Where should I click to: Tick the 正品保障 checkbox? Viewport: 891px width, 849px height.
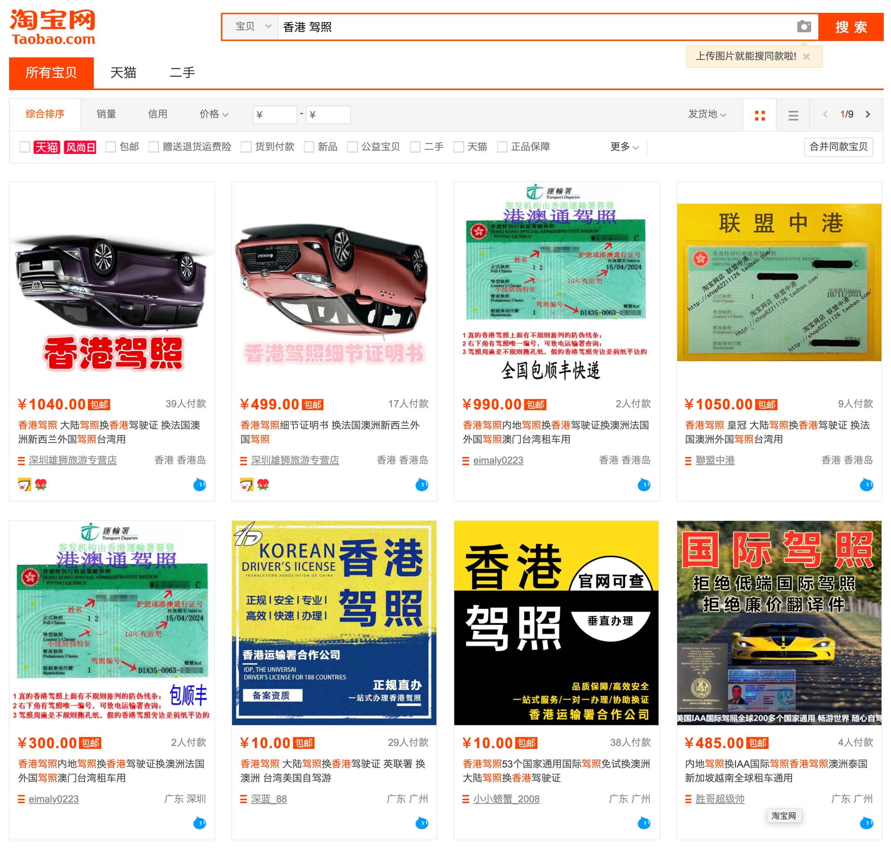click(x=502, y=146)
